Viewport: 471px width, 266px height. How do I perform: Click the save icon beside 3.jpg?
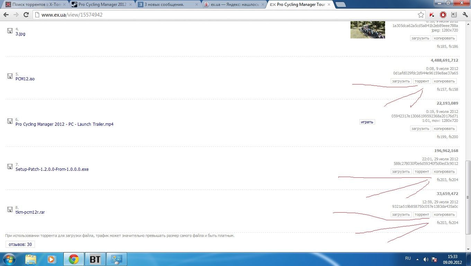(10, 31)
